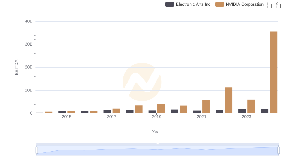This screenshot has height=164, width=285.
Task: Click NVIDIA's 2023 bar
Action: pos(251,106)
